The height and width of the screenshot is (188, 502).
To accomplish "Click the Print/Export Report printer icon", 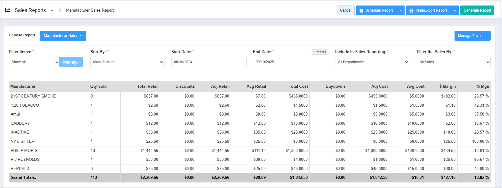I will [411, 10].
